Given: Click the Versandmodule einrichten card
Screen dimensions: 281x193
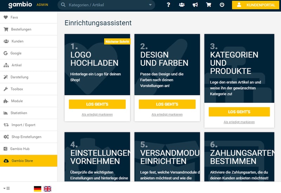Looking at the screenshot, I should tap(167, 157).
